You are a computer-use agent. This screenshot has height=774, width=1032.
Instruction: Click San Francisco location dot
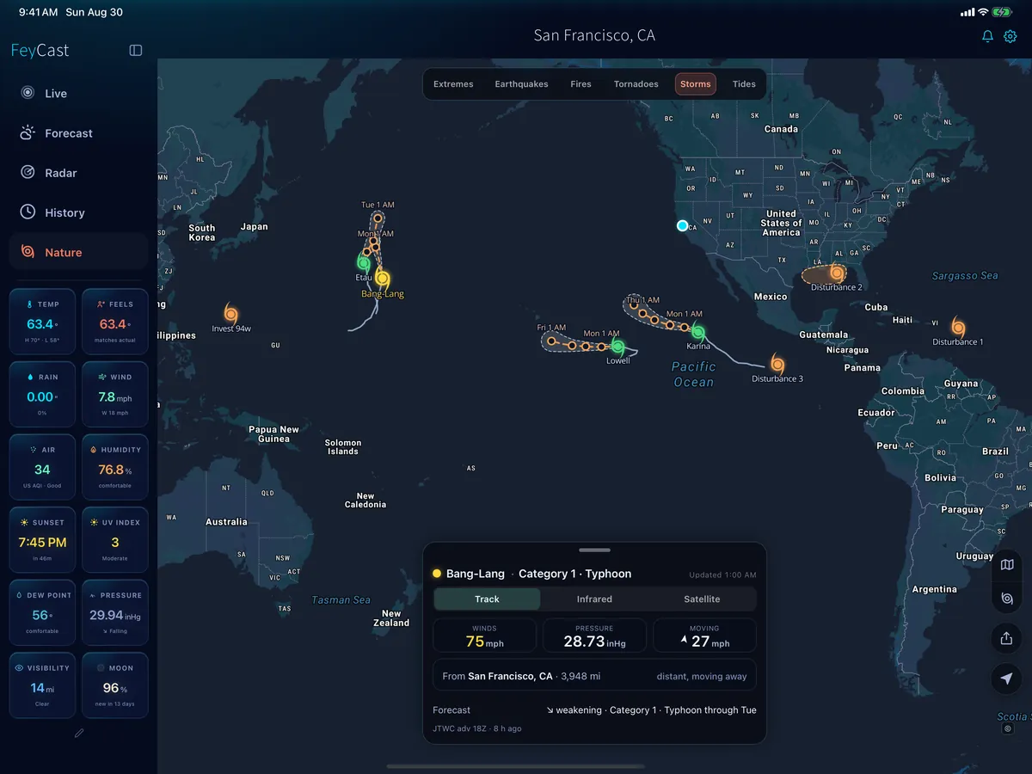682,225
